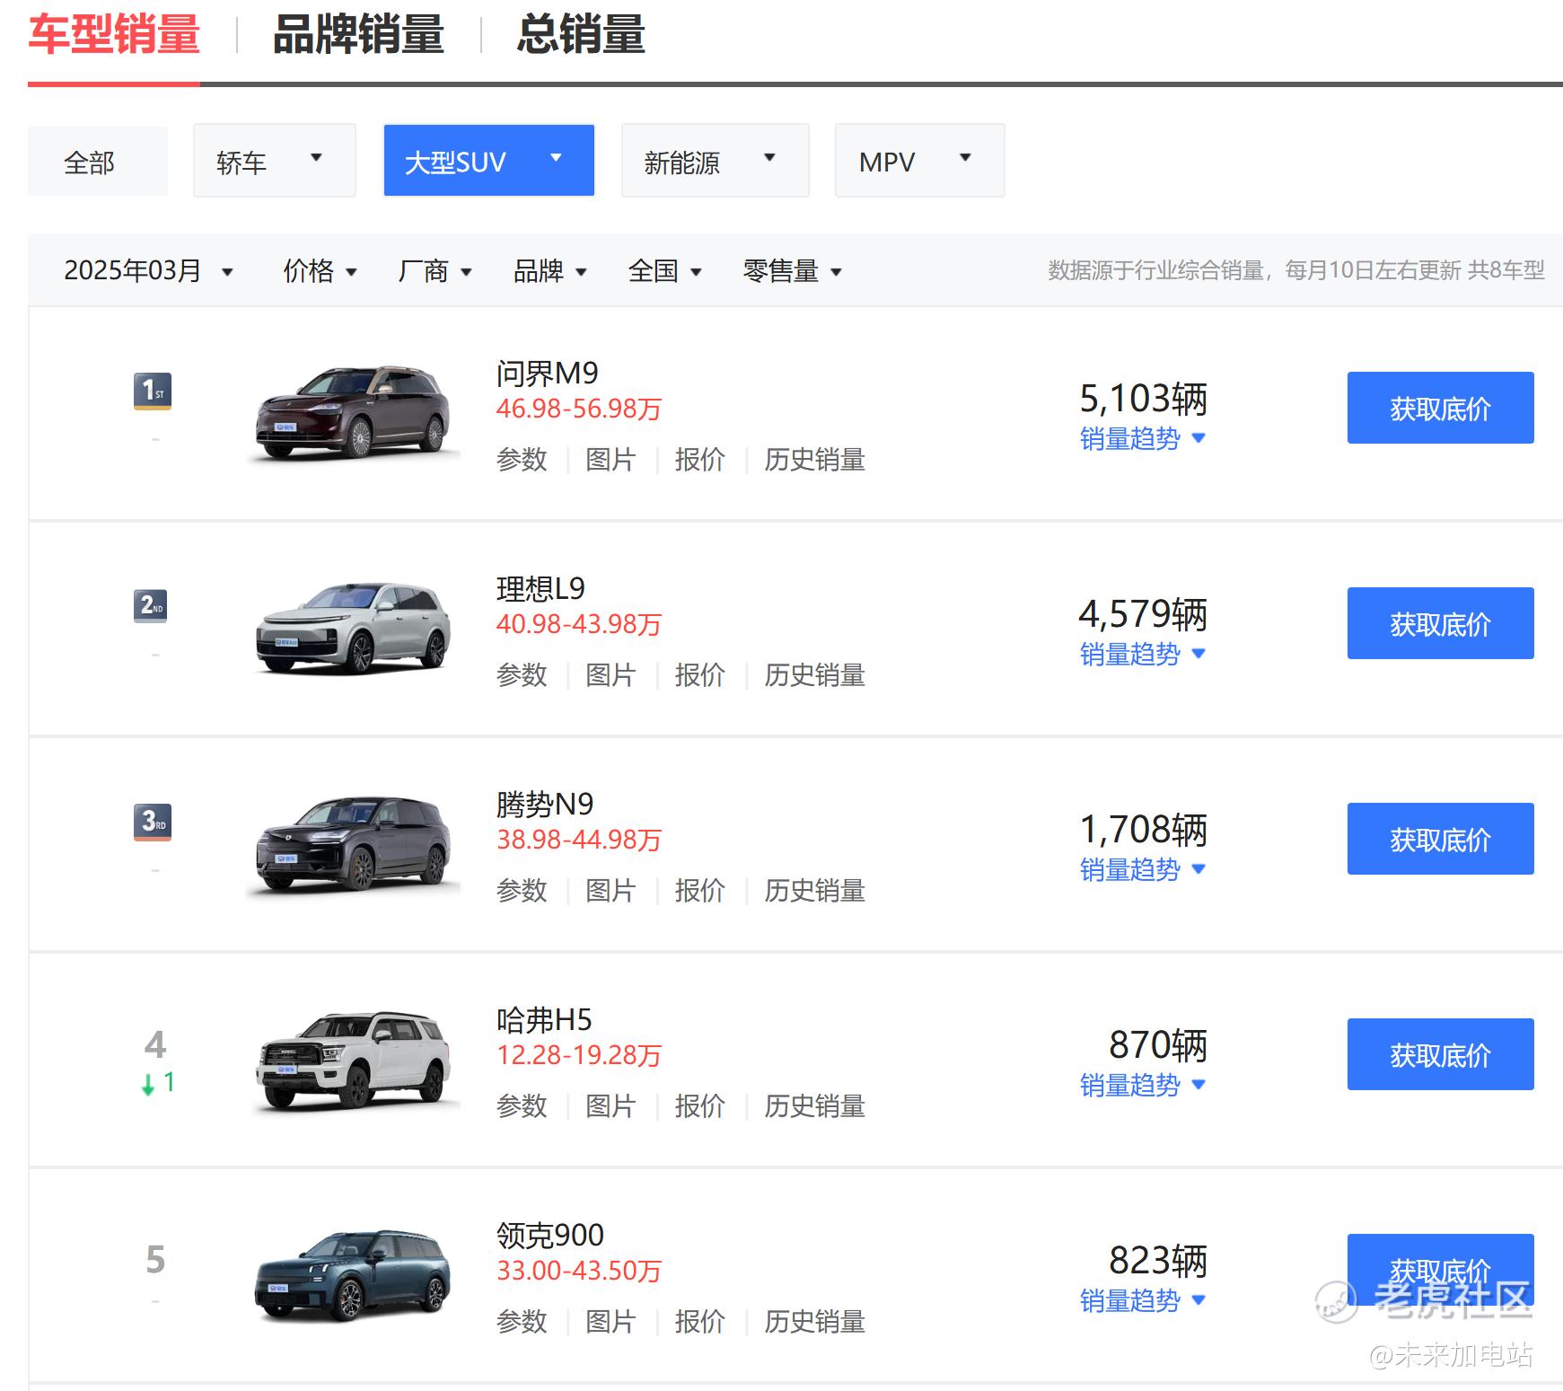Click the green down-arrow rank change under 4
This screenshot has height=1391, width=1563.
[157, 1084]
